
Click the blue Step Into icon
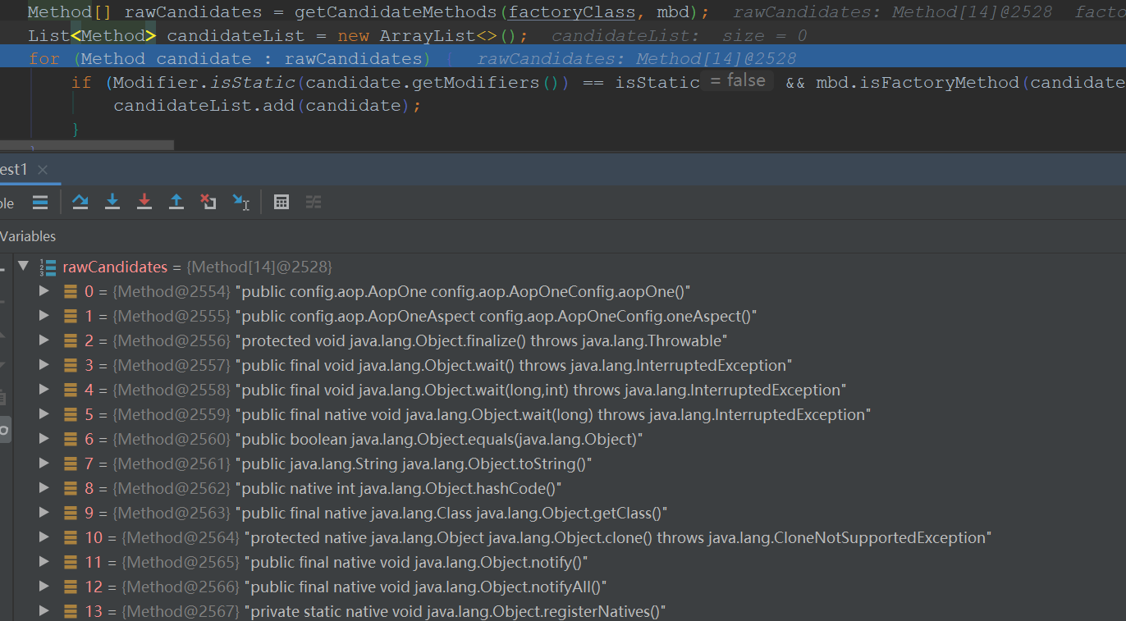(112, 202)
